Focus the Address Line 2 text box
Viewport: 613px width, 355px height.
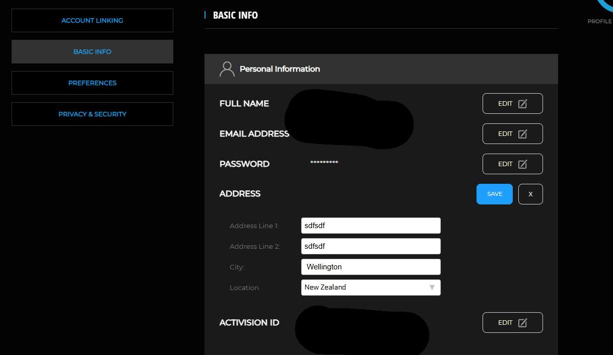370,246
